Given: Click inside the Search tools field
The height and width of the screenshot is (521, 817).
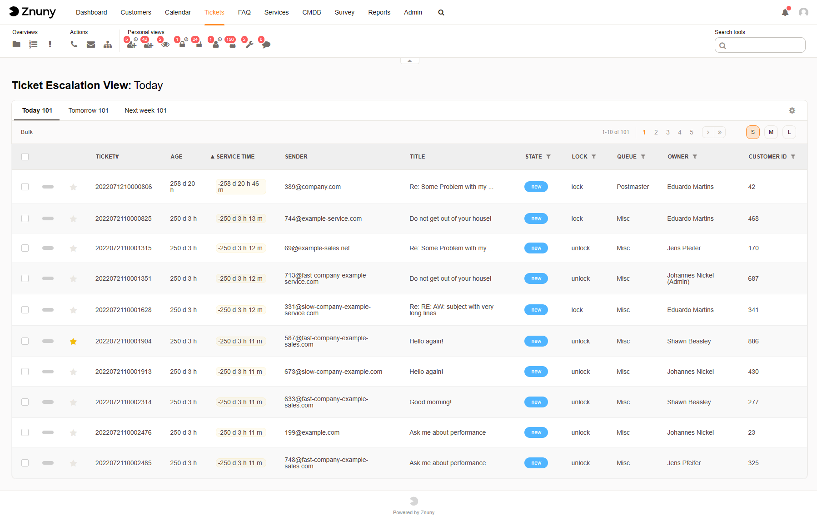Looking at the screenshot, I should tap(763, 45).
